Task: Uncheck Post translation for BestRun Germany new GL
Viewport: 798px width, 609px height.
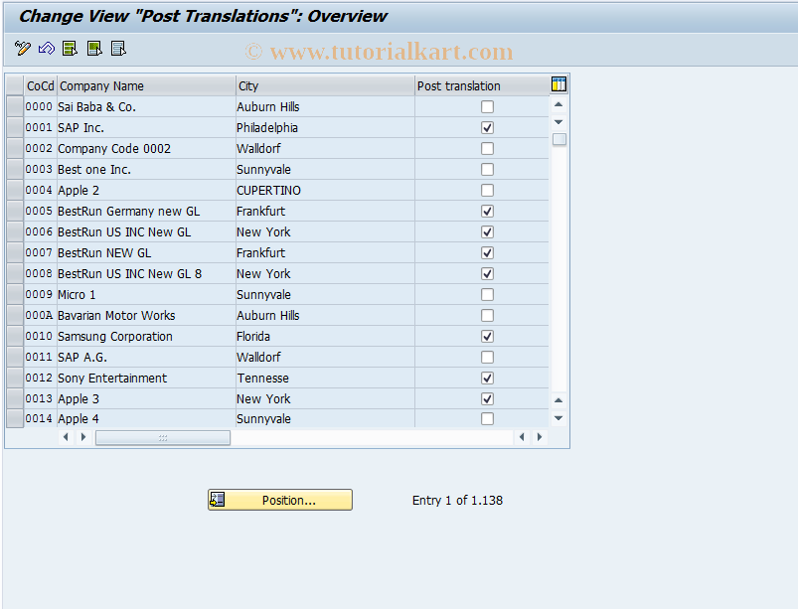Action: pos(487,212)
